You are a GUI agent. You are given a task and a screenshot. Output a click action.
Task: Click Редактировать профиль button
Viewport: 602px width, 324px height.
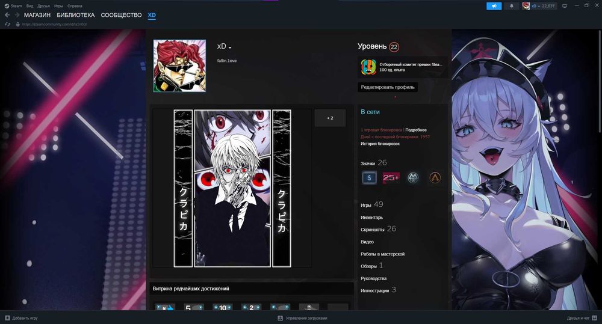coord(388,87)
